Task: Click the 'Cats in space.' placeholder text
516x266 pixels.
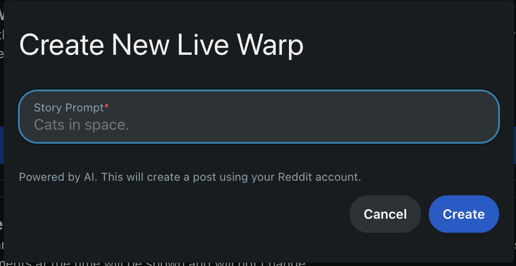Action: point(82,125)
